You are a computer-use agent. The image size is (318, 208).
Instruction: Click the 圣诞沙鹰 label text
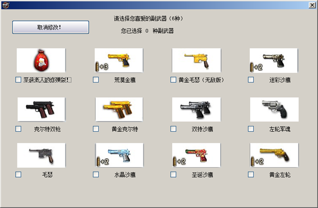pos(202,175)
